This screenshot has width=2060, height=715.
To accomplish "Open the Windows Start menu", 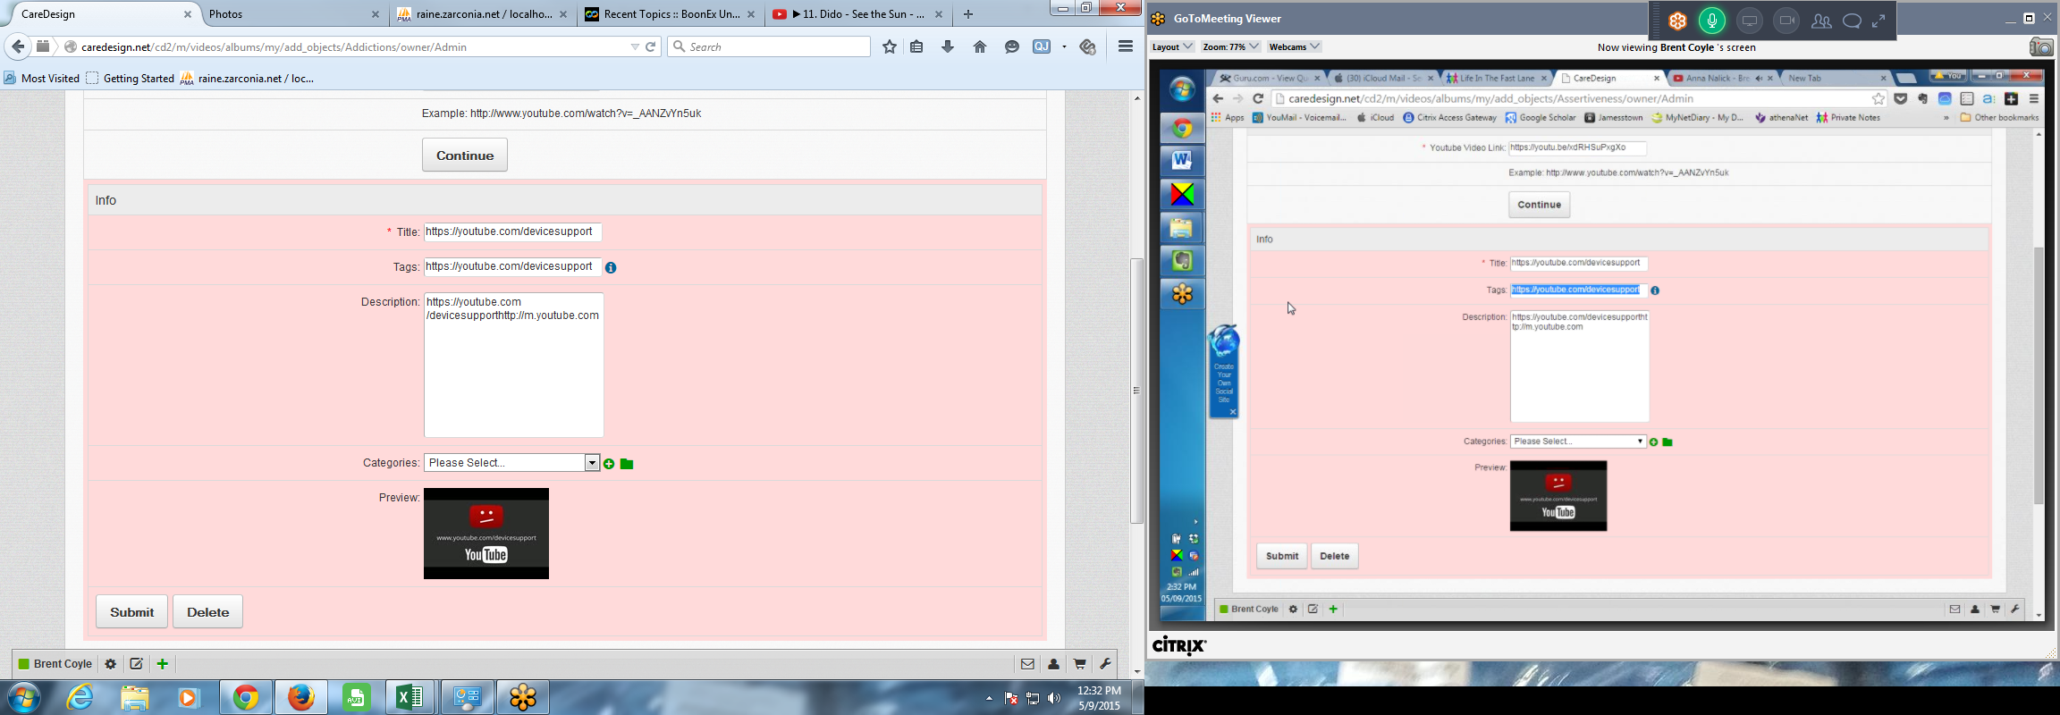I will tap(24, 698).
